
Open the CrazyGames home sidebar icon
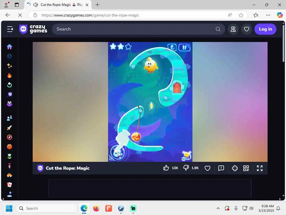pyautogui.click(x=9, y=47)
